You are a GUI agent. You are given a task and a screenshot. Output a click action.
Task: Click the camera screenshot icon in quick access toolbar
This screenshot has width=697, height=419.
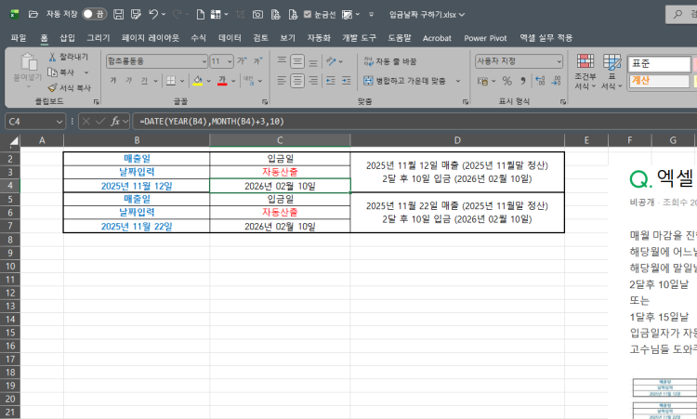tap(257, 14)
